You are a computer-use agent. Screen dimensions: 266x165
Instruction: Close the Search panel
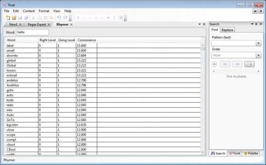261,24
